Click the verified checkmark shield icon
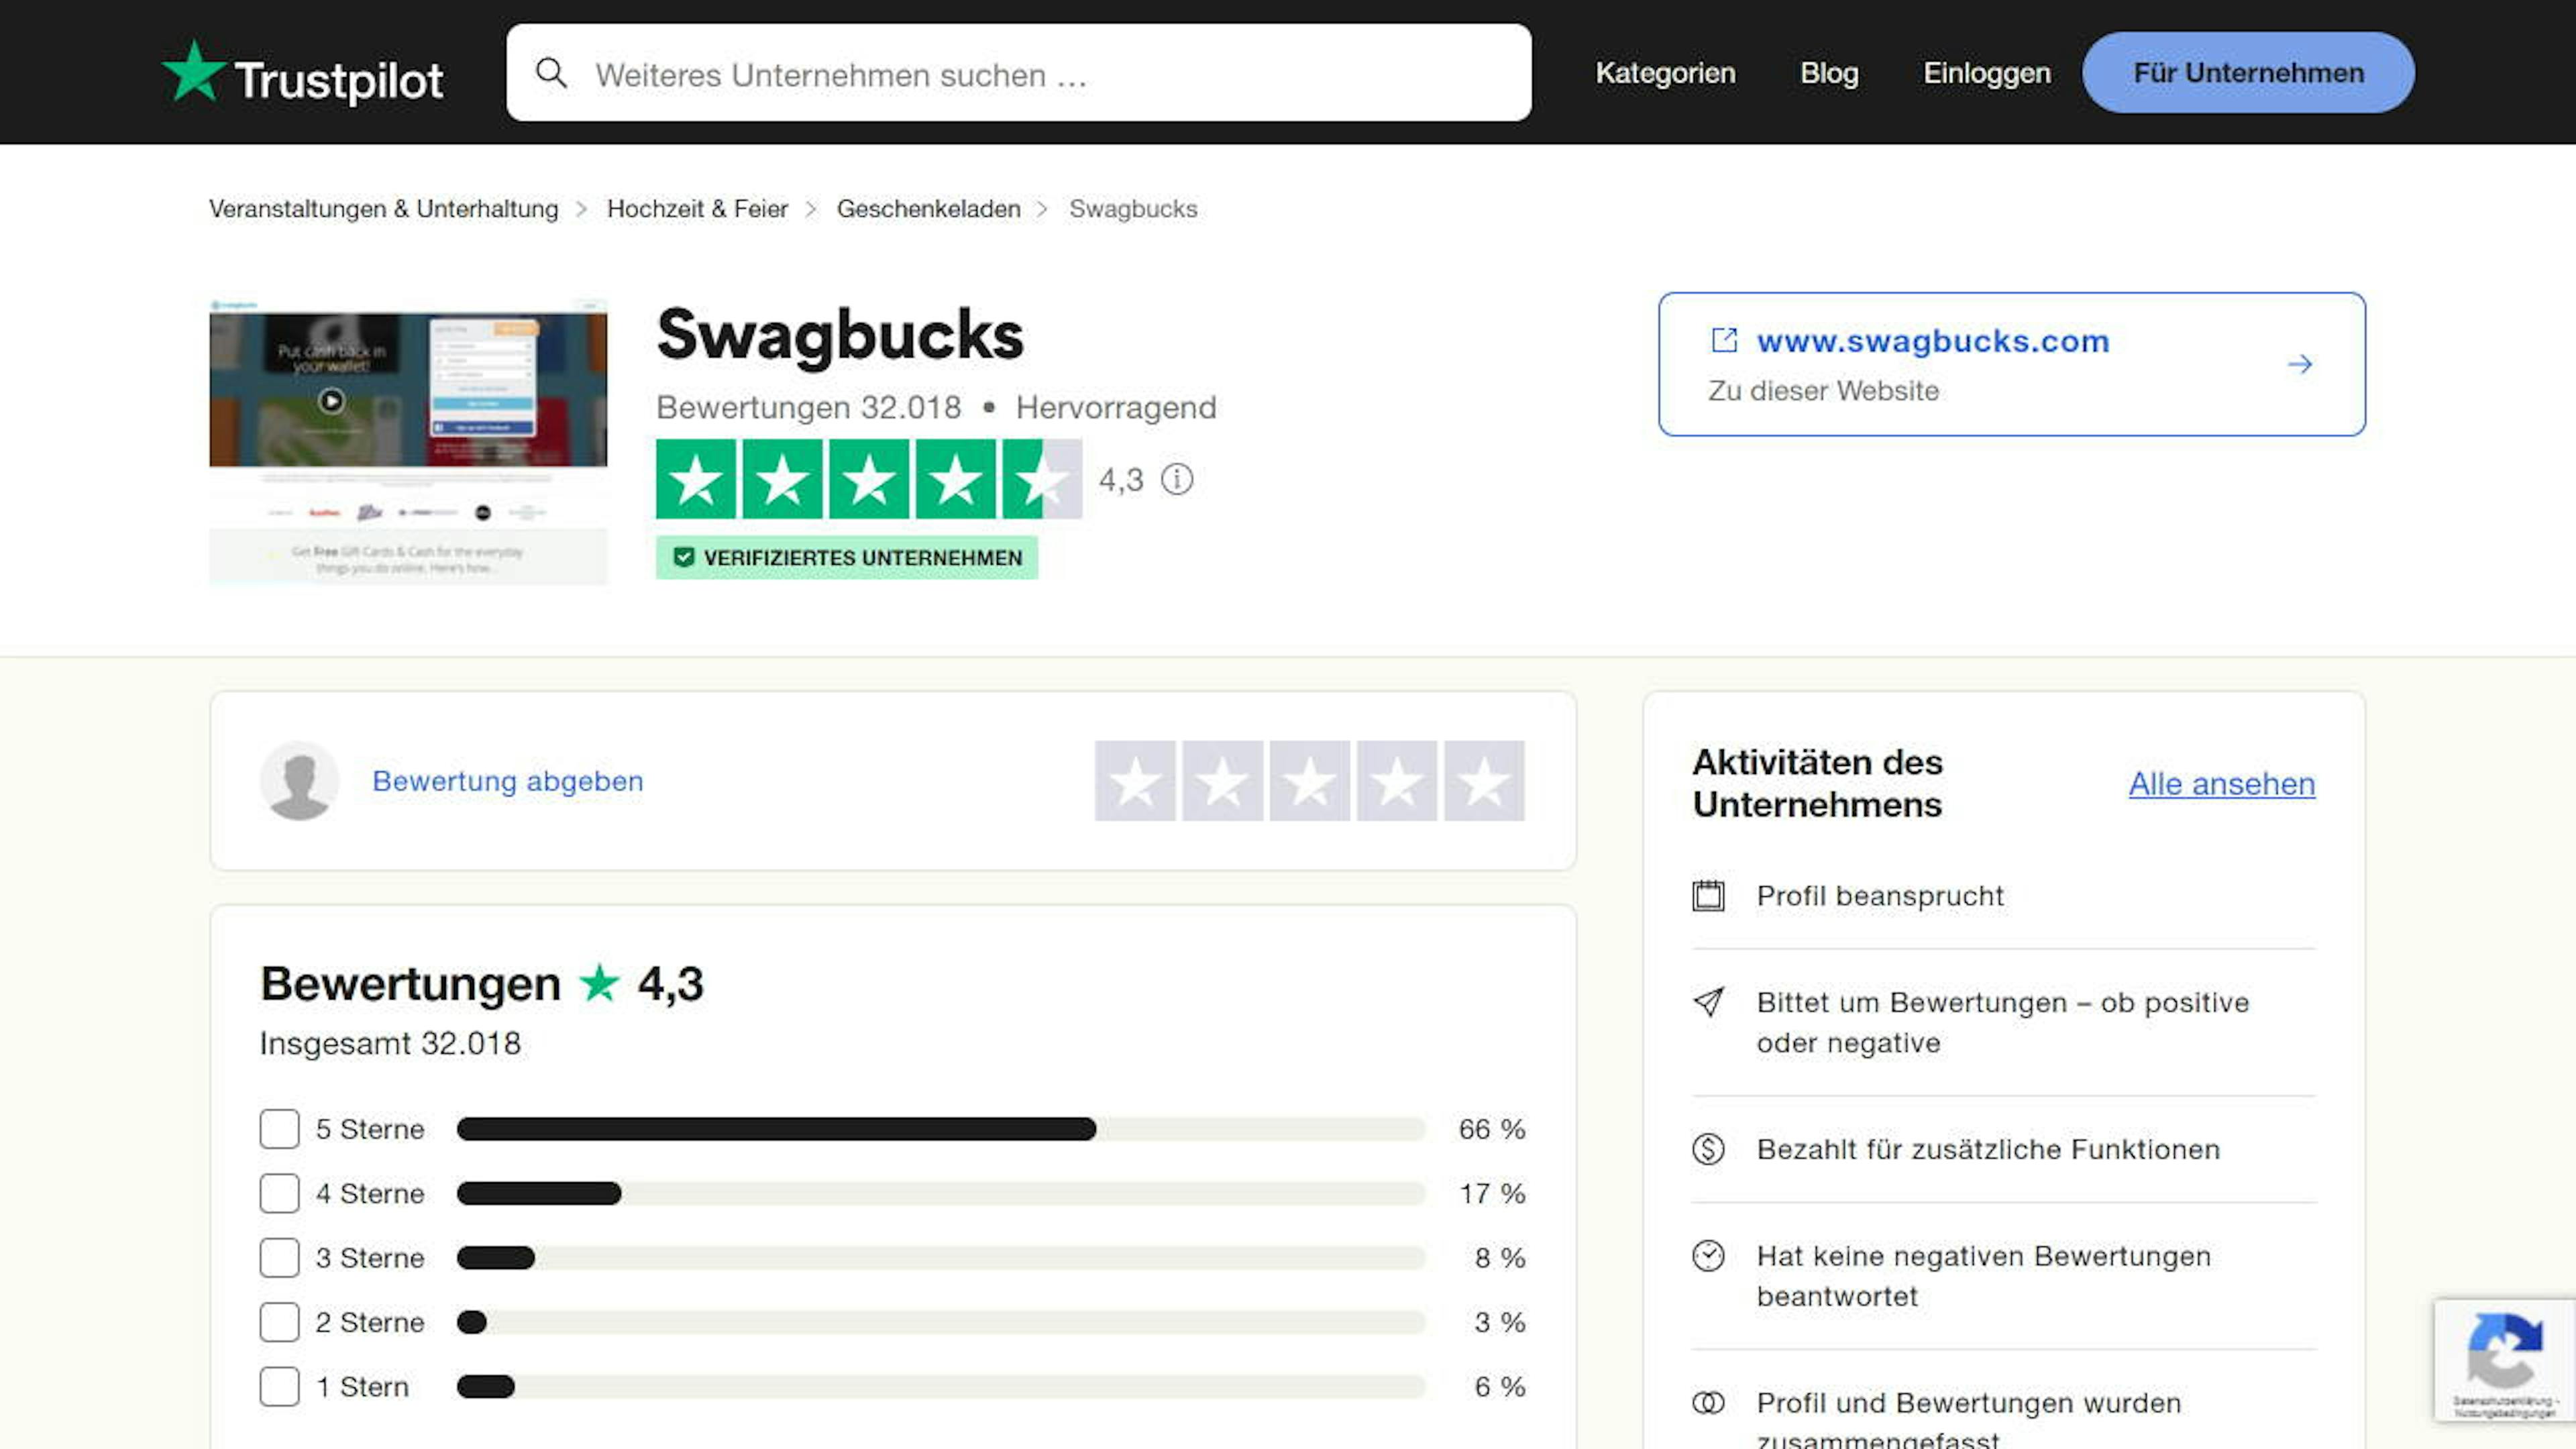 click(x=684, y=557)
